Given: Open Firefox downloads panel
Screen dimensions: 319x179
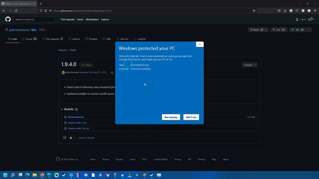Looking at the screenshot, I should [x=285, y=10].
